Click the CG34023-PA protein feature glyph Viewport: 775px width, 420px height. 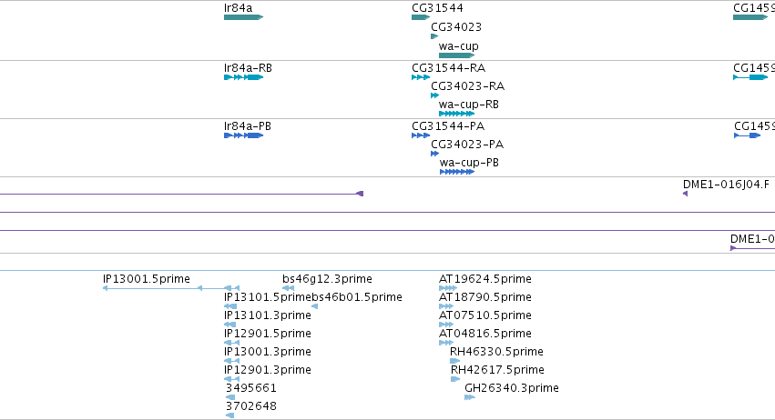coord(435,154)
